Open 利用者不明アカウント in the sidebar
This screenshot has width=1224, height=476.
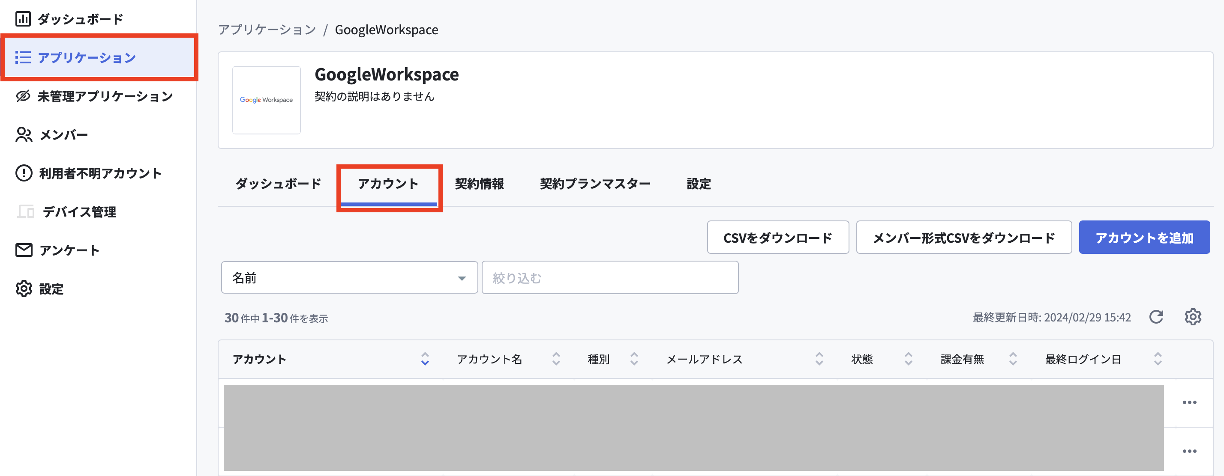[x=100, y=173]
